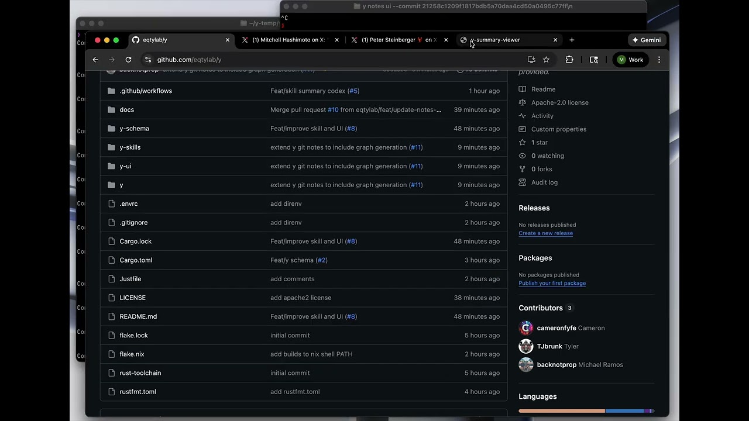749x421 pixels.
Task: Click the folder icon of the y-skills row
Action: point(111,147)
